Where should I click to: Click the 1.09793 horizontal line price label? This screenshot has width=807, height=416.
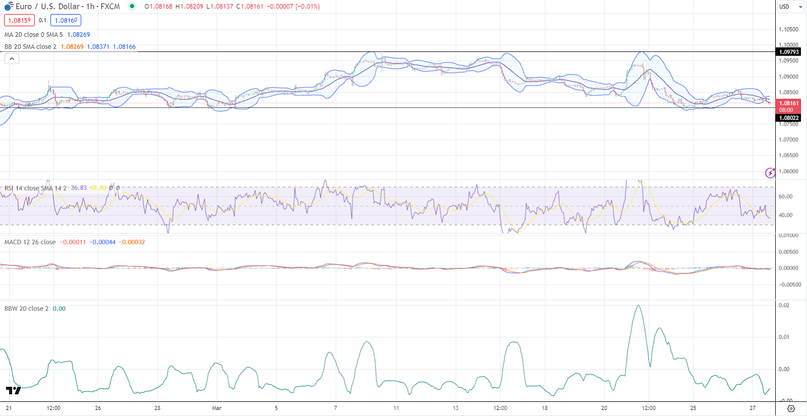tap(789, 52)
